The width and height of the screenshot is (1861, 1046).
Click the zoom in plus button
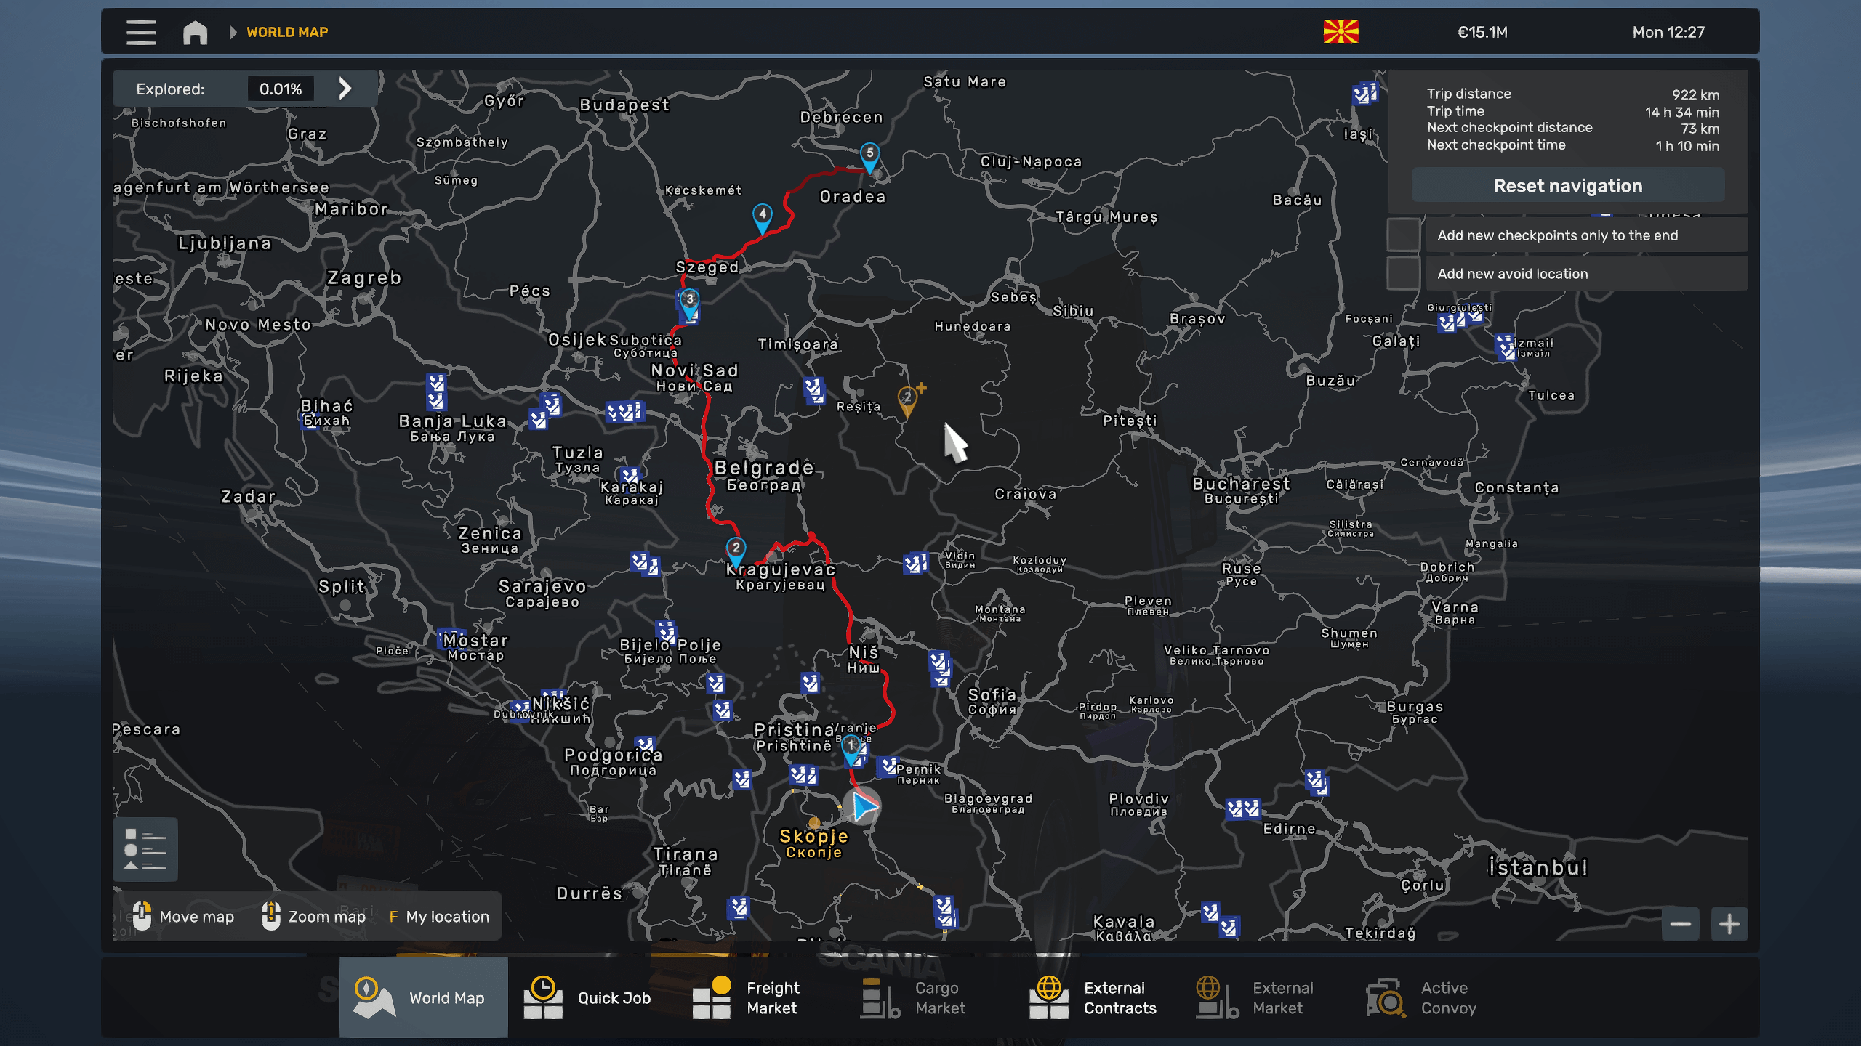pyautogui.click(x=1729, y=924)
